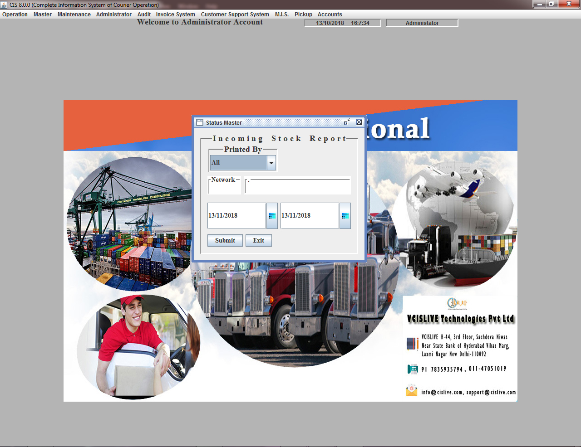Open the Pickup menu
Screen dimensions: 581x447
303,15
